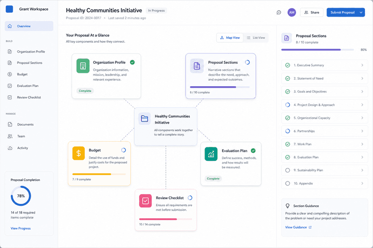Expand the Sustainability Plan row chevron
Screen dimensions: 373x248
pyautogui.click(x=362, y=170)
